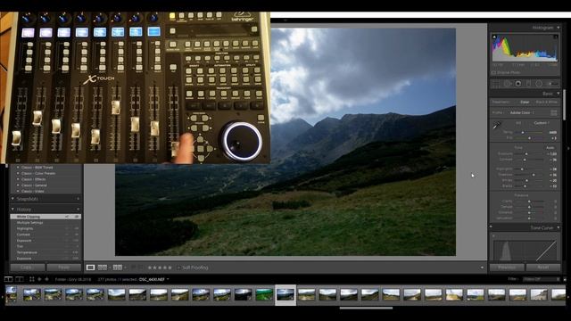
Task: Open the Filters Off dropdown
Action: coord(542,279)
